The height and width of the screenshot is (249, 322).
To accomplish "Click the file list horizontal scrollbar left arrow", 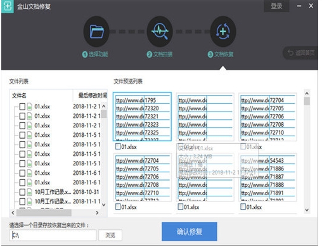I will [13, 213].
